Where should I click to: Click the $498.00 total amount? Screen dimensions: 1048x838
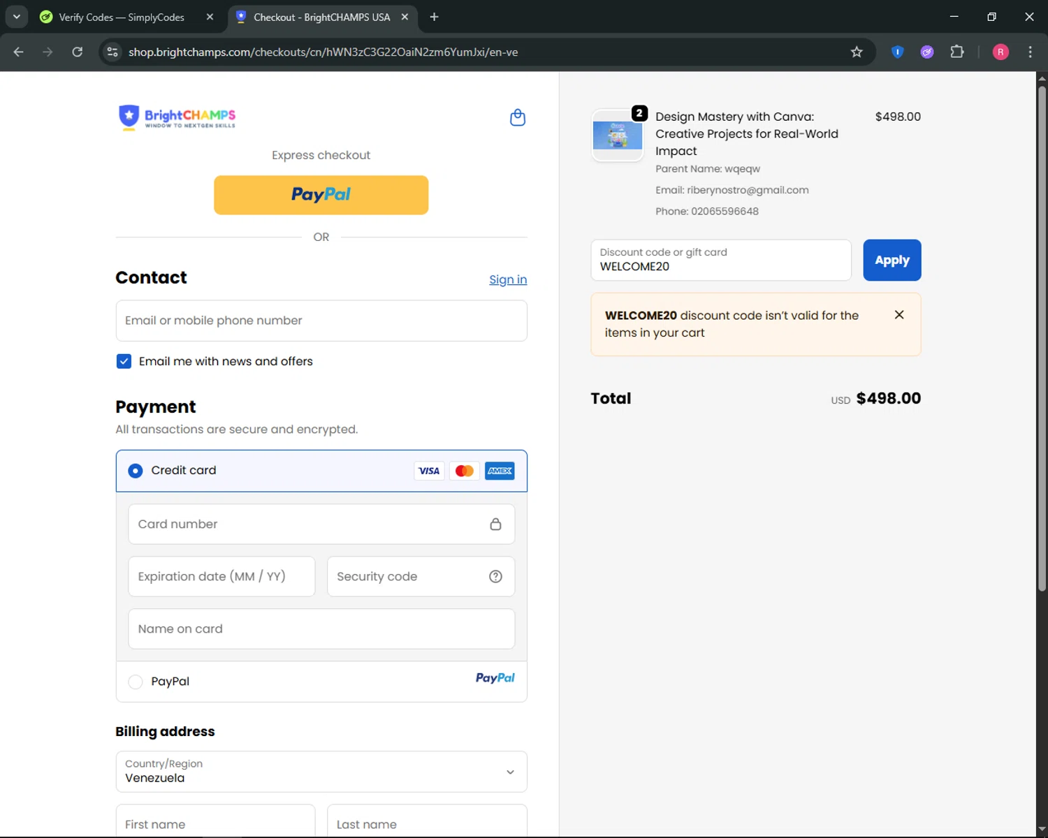coord(888,398)
